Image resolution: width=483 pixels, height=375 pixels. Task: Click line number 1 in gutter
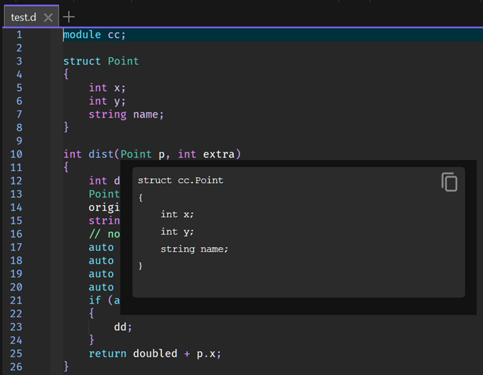tap(19, 35)
